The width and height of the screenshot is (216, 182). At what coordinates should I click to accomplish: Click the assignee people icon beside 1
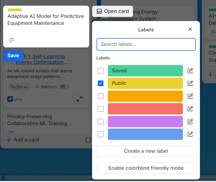(63, 87)
